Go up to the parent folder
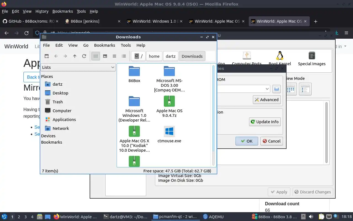This screenshot has width=353, height=221. point(75,56)
